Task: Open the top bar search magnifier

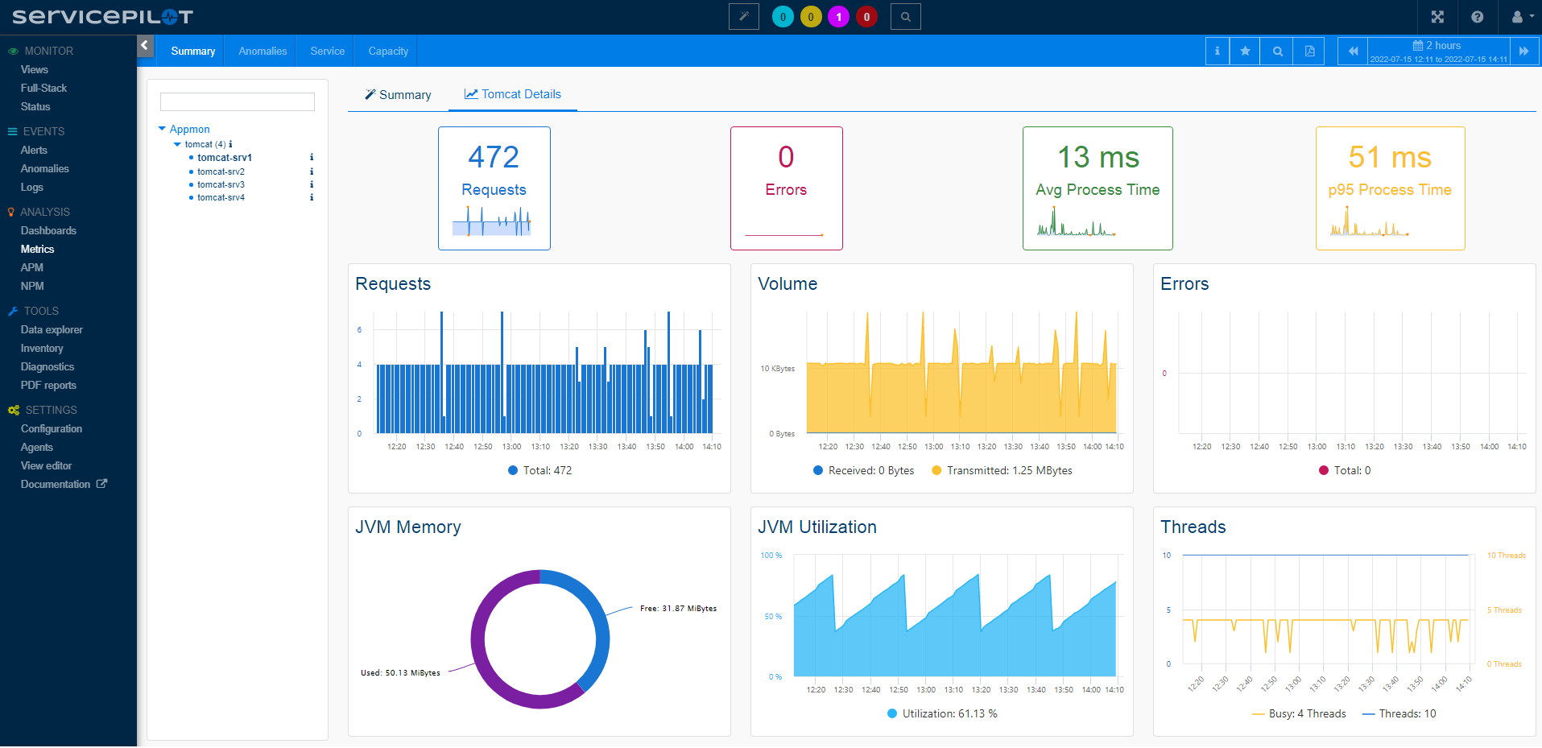Action: click(905, 17)
